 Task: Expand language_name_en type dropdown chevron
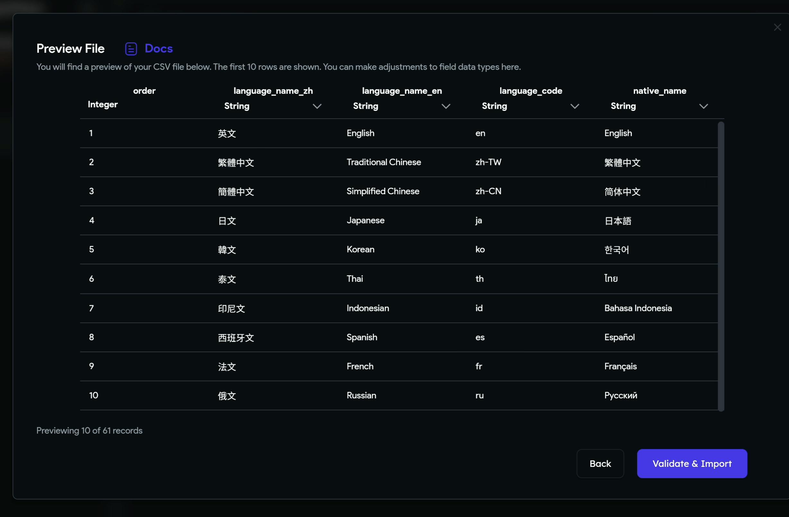[446, 106]
